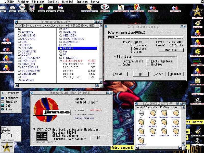
Task: Toggle the Caché attribute checkbox
Action: point(119,65)
